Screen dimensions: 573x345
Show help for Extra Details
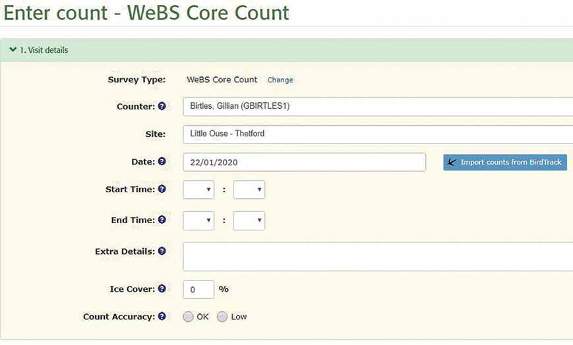(x=162, y=251)
